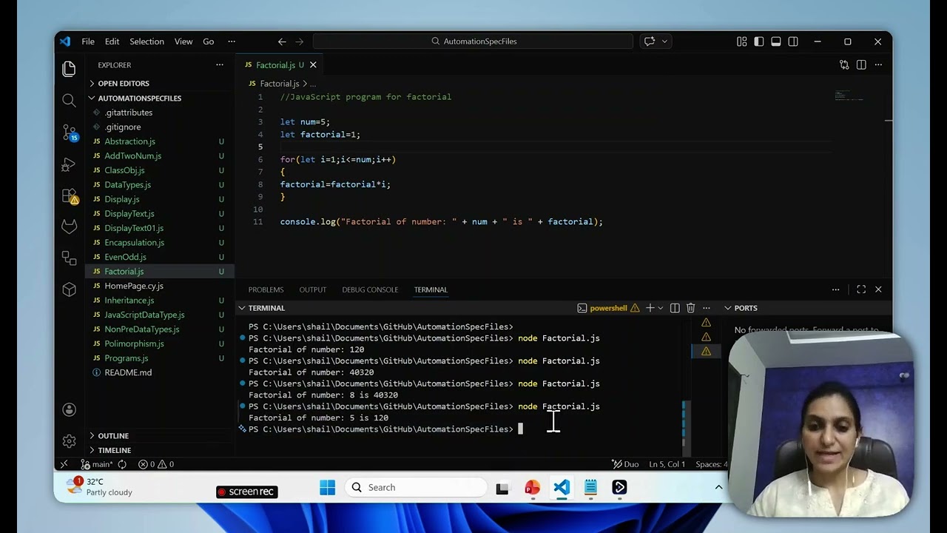Maximize the panel size
The width and height of the screenshot is (947, 533).
click(x=861, y=289)
